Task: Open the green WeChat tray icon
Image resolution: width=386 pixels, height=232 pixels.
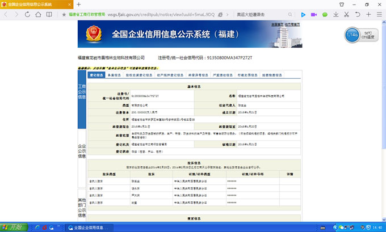Action: [x=341, y=227]
